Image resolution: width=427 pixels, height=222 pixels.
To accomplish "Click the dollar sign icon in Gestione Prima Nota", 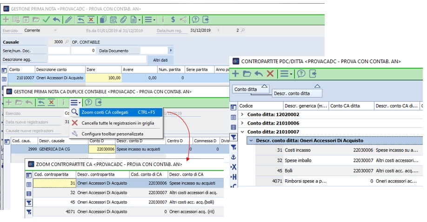I will [x=173, y=20].
